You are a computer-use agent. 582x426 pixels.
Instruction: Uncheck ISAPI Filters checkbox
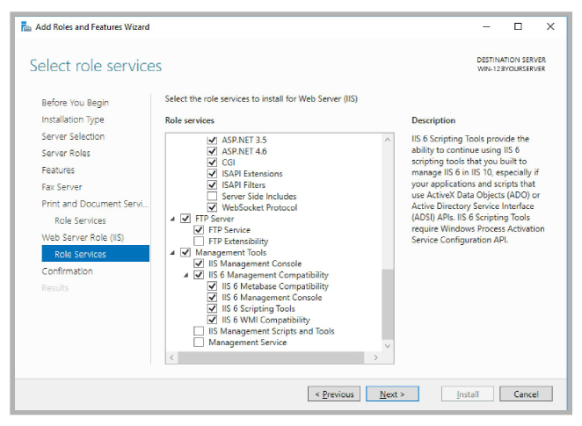tap(212, 184)
